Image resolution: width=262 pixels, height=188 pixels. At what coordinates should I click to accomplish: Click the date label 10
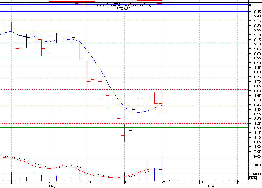pos(89,182)
